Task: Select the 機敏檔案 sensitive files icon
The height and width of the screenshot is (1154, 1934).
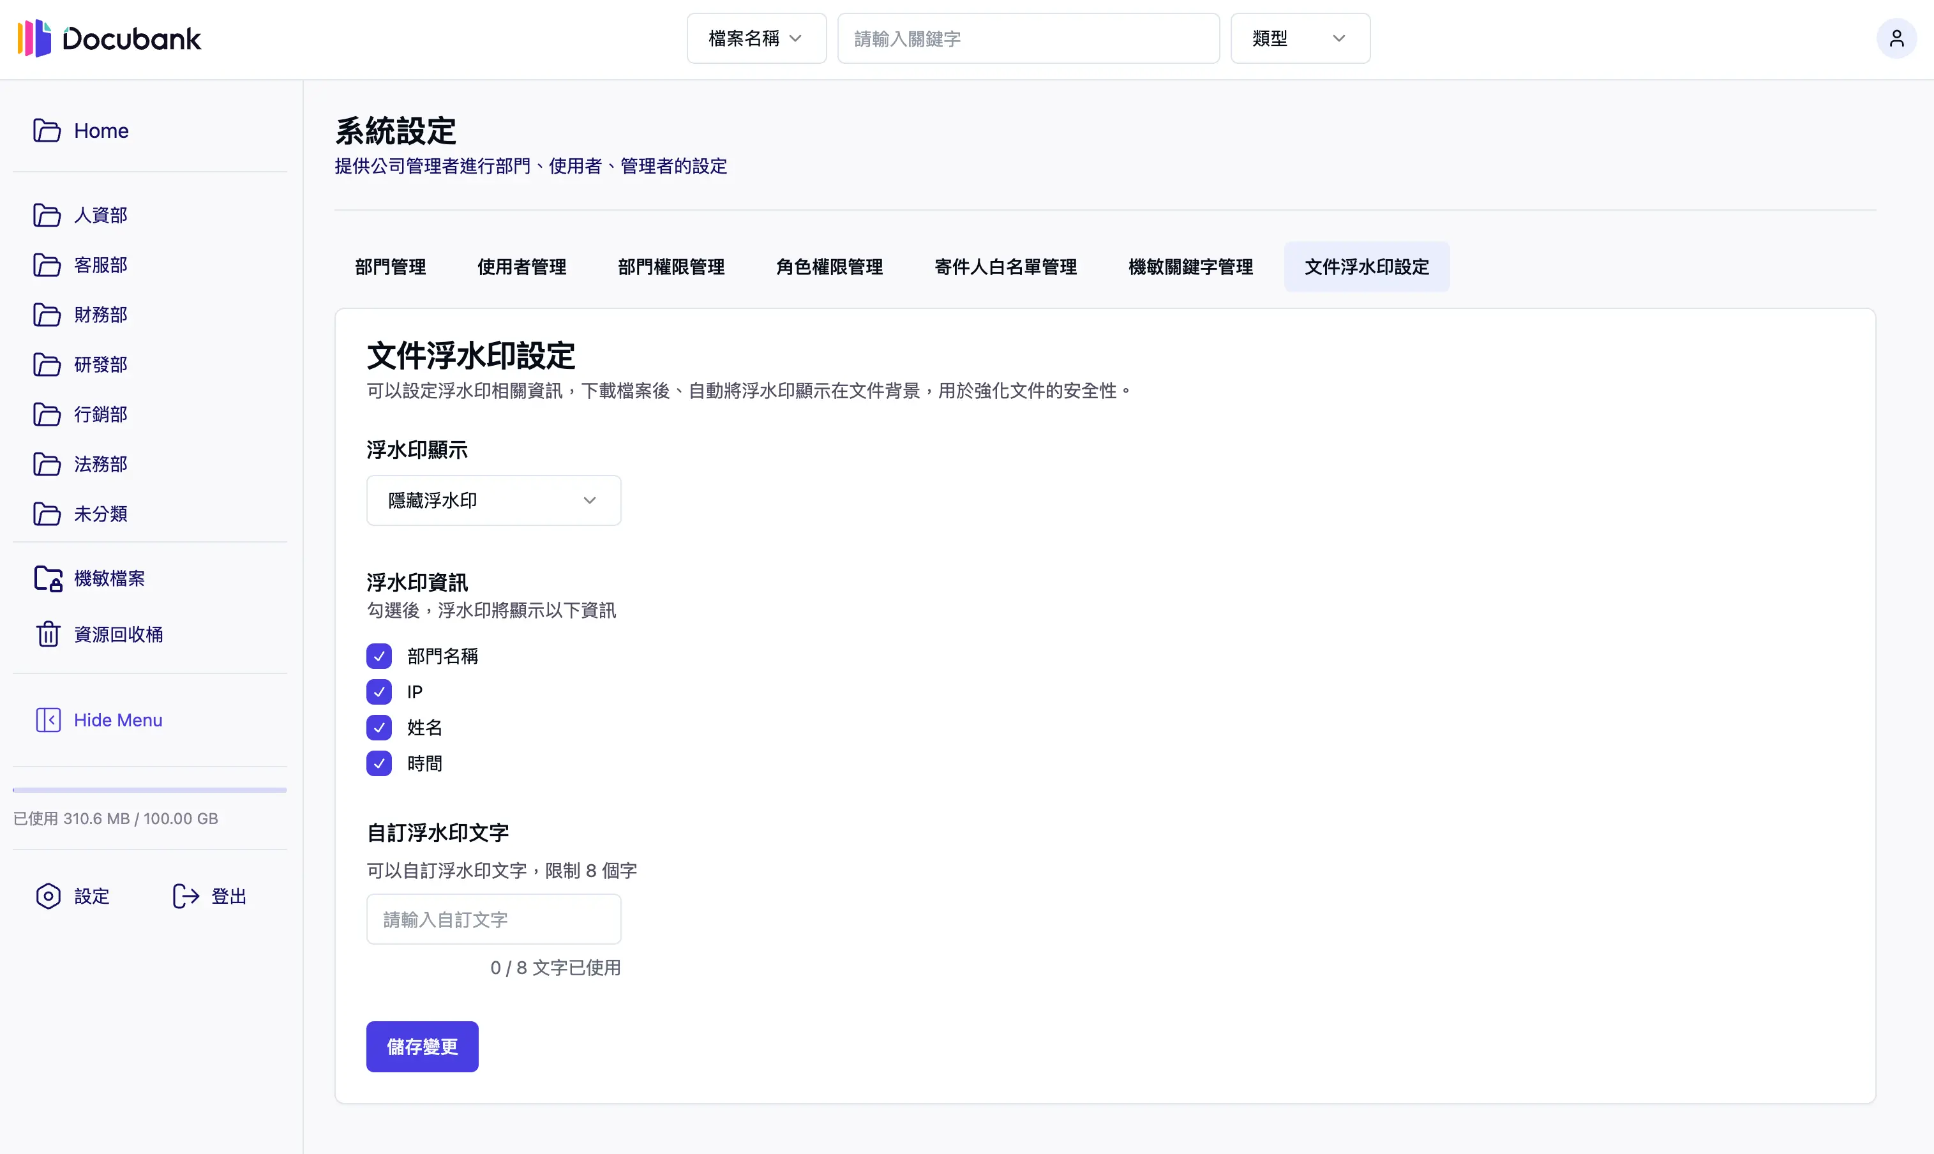Action: [49, 578]
